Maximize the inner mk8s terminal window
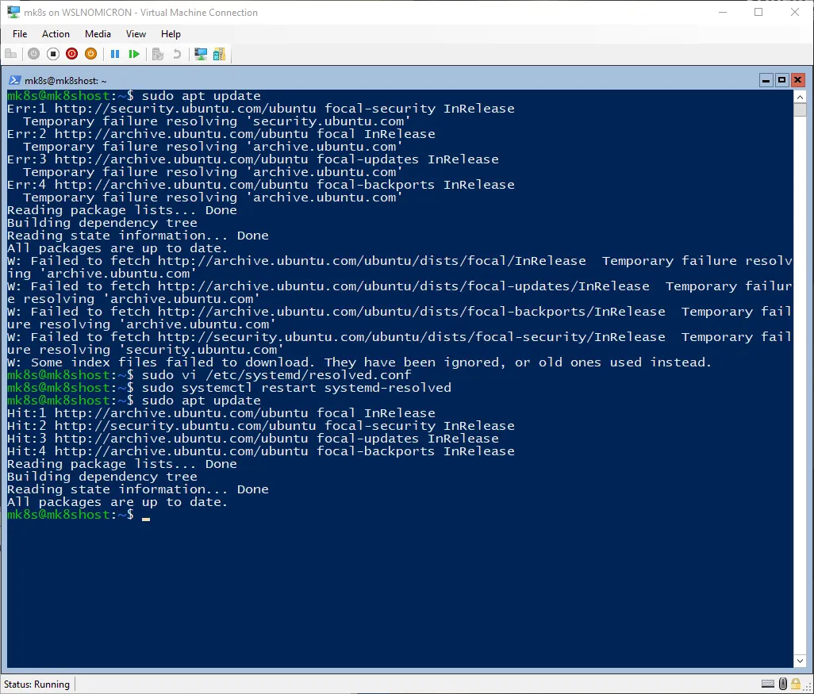The image size is (814, 694). (781, 80)
